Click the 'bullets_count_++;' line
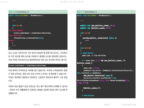144x108 pixels. click(x=92, y=88)
